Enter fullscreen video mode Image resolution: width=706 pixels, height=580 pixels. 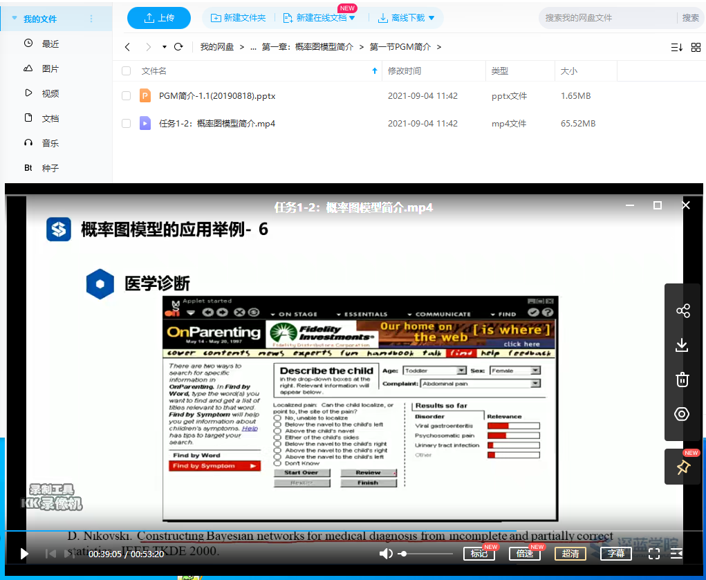(653, 554)
